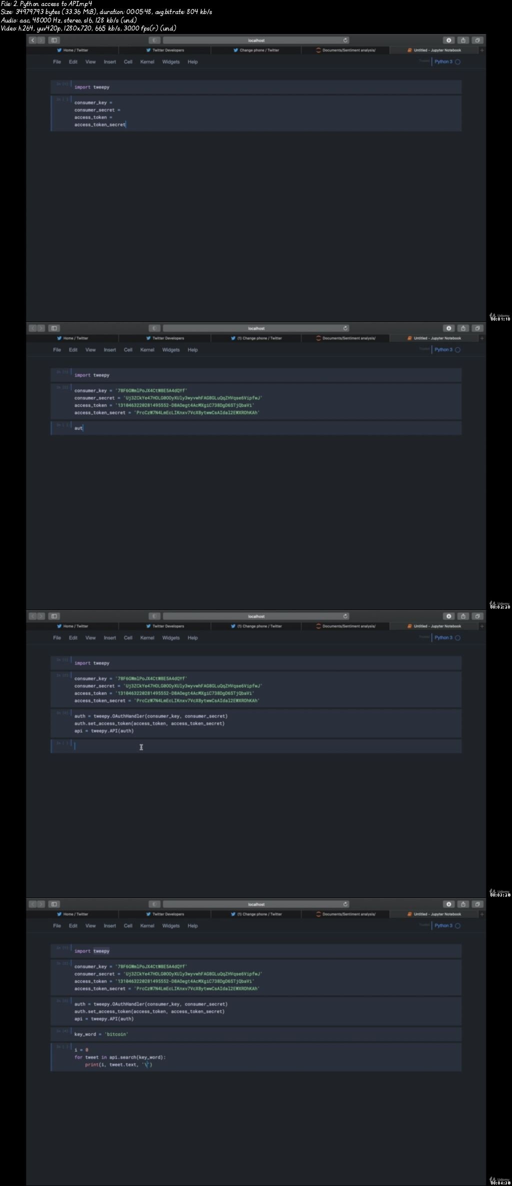Click key_word = 'bitcoin' cell, 00:04:38 frame

click(256, 1034)
